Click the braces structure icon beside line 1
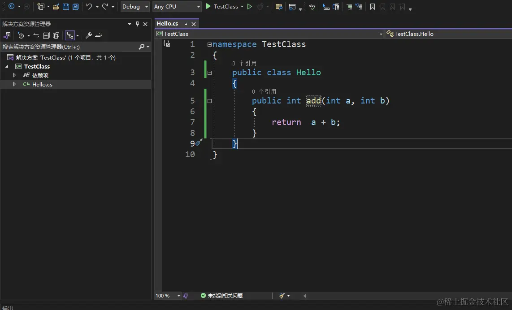The height and width of the screenshot is (310, 512). [167, 44]
